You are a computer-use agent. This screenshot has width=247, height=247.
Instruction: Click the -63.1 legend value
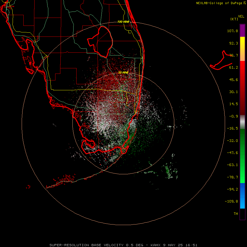pos(232,165)
